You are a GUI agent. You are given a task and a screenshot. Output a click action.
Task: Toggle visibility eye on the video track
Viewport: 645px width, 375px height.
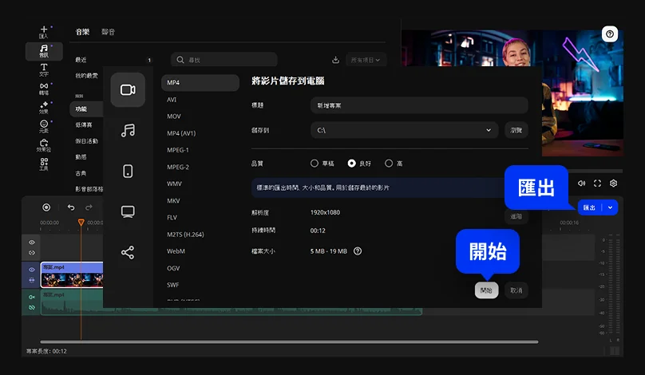click(x=32, y=270)
